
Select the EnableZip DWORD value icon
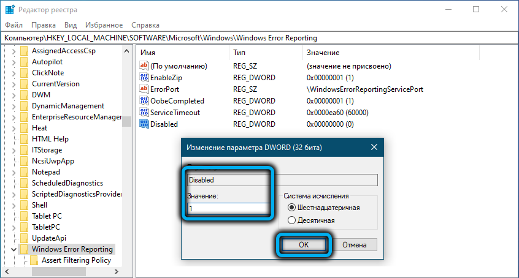tap(145, 78)
